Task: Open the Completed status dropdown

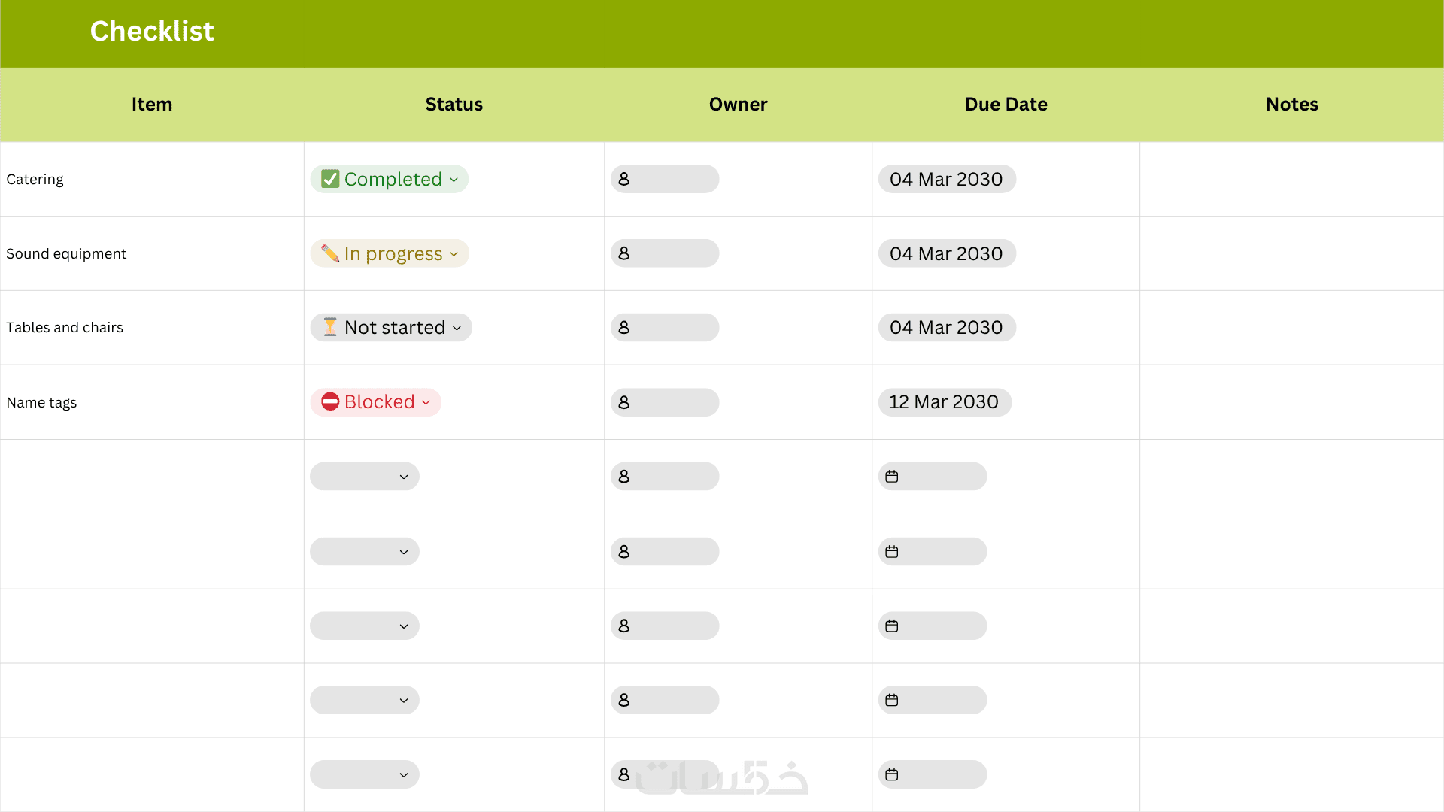Action: pyautogui.click(x=454, y=180)
